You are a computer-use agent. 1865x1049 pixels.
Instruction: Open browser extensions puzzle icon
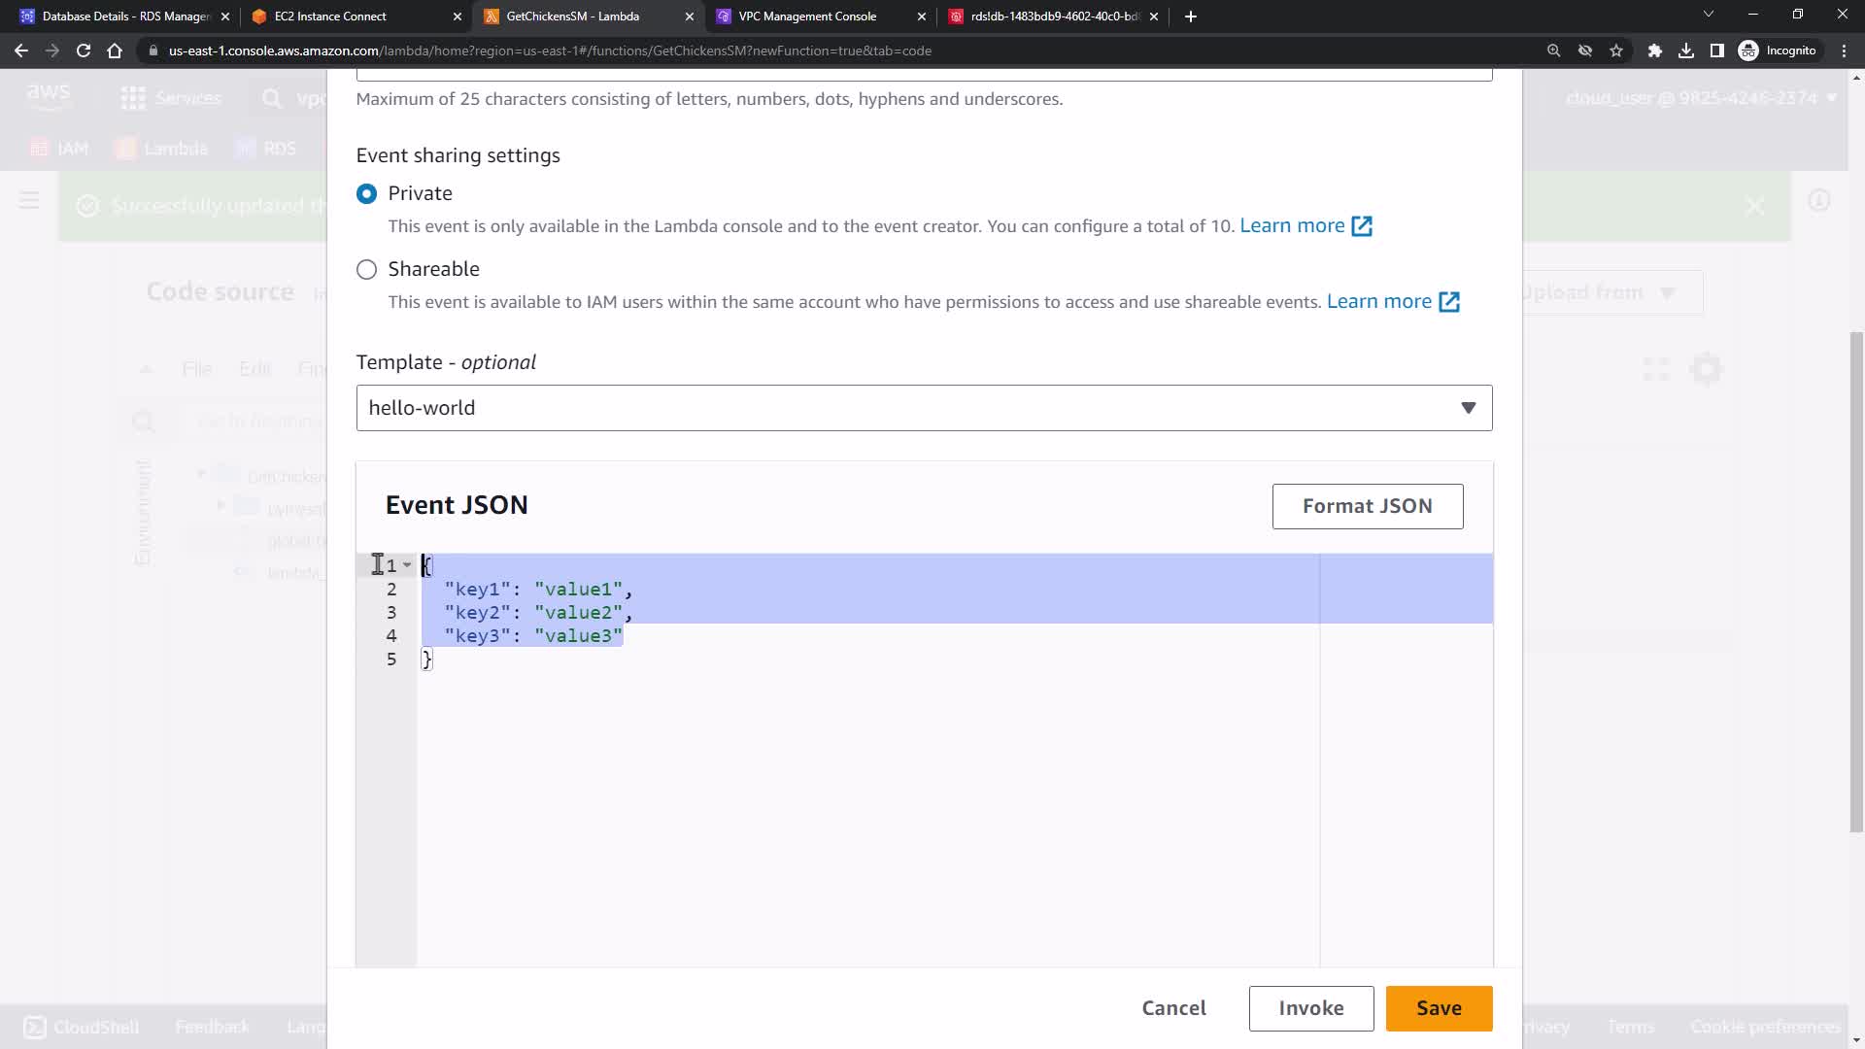[1654, 51]
